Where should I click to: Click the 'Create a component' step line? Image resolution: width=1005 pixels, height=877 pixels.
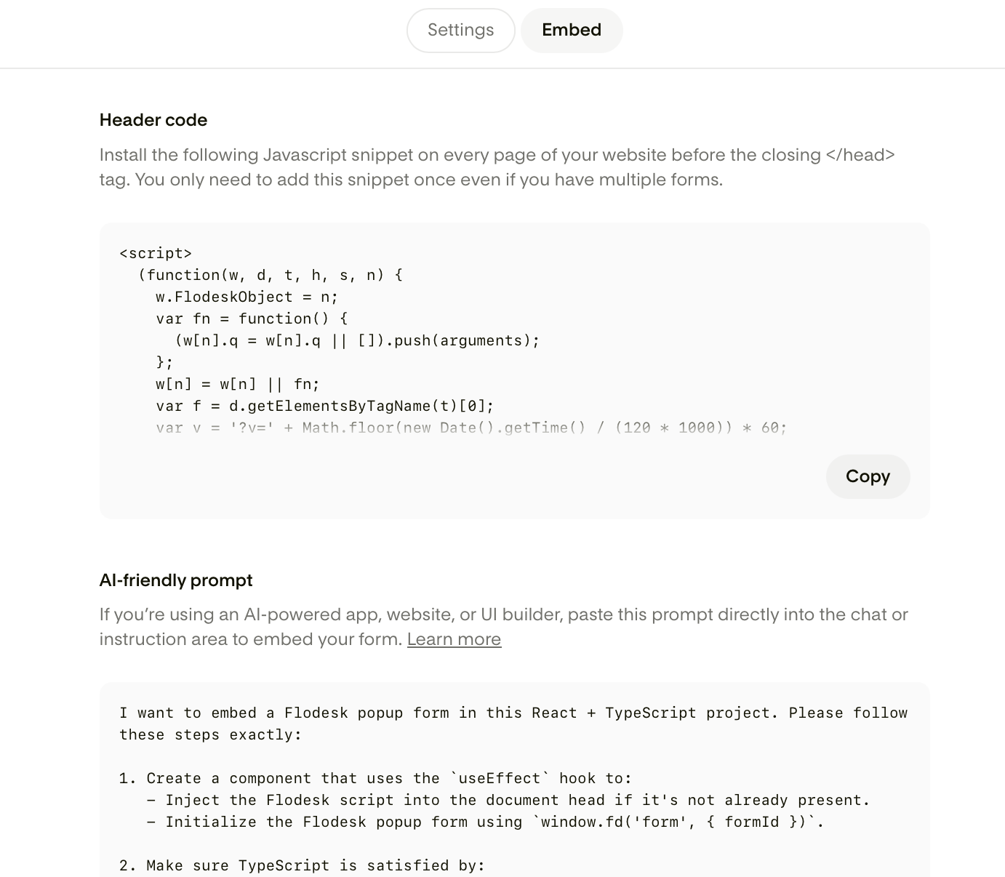[375, 778]
